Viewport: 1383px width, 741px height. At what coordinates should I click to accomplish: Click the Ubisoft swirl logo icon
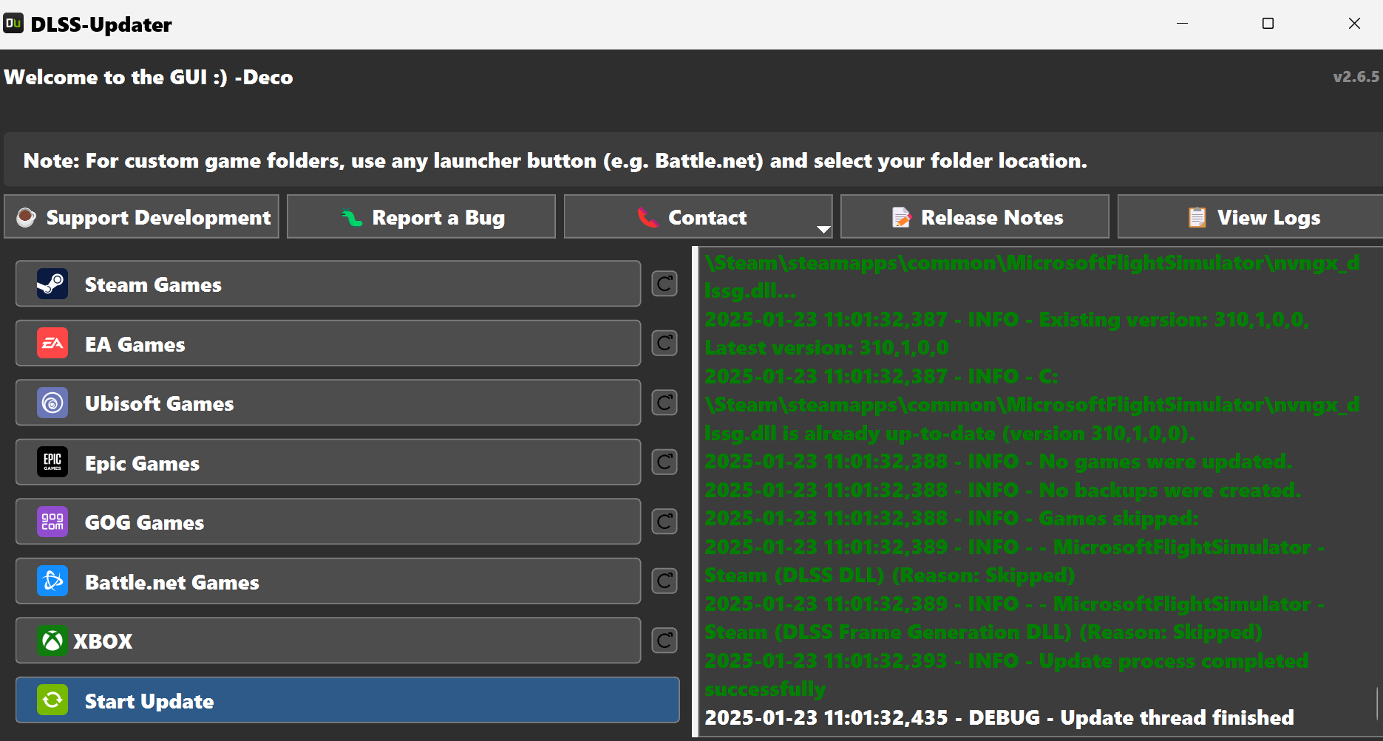pos(52,403)
